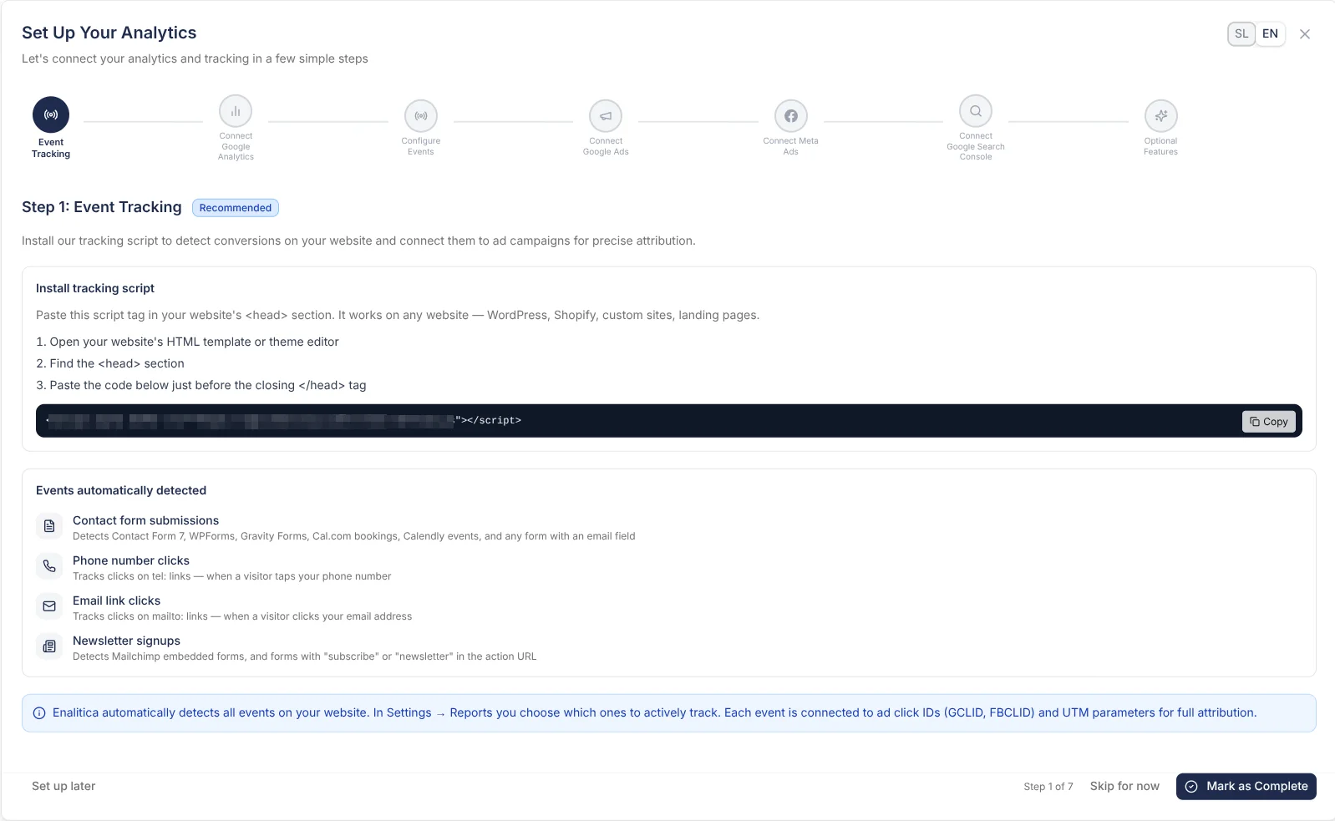The image size is (1335, 821).
Task: Close the Set Up Your Analytics dialog
Action: [x=1305, y=34]
